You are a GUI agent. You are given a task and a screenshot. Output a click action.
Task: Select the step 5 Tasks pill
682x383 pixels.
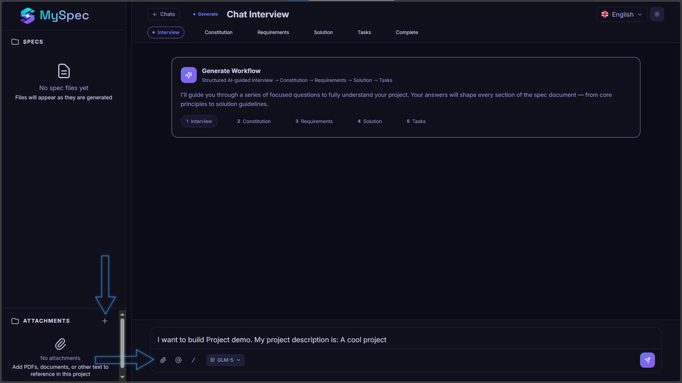coord(416,121)
